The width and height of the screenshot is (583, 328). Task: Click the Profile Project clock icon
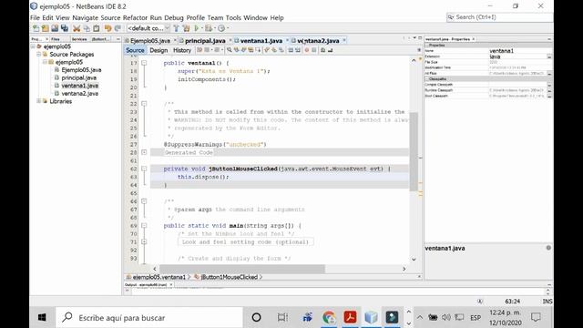[221, 28]
